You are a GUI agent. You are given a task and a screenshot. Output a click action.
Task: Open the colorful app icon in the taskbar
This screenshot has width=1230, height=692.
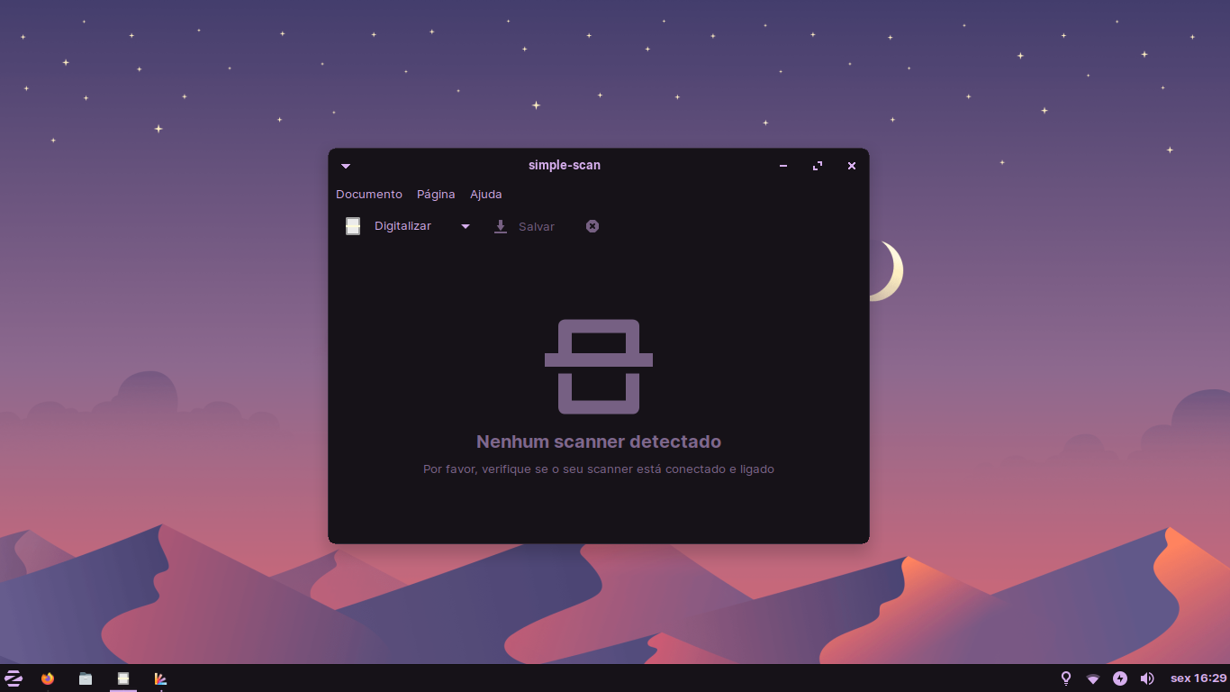click(160, 678)
